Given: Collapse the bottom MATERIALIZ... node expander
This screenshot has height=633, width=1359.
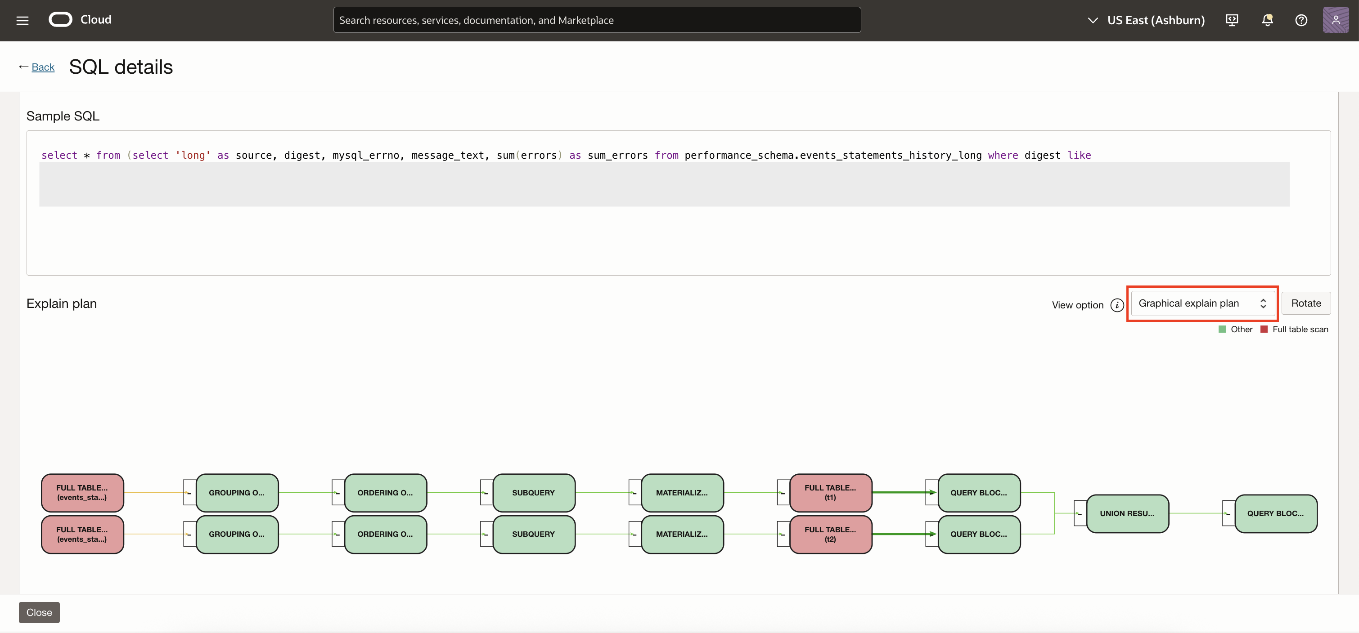Looking at the screenshot, I should (634, 535).
